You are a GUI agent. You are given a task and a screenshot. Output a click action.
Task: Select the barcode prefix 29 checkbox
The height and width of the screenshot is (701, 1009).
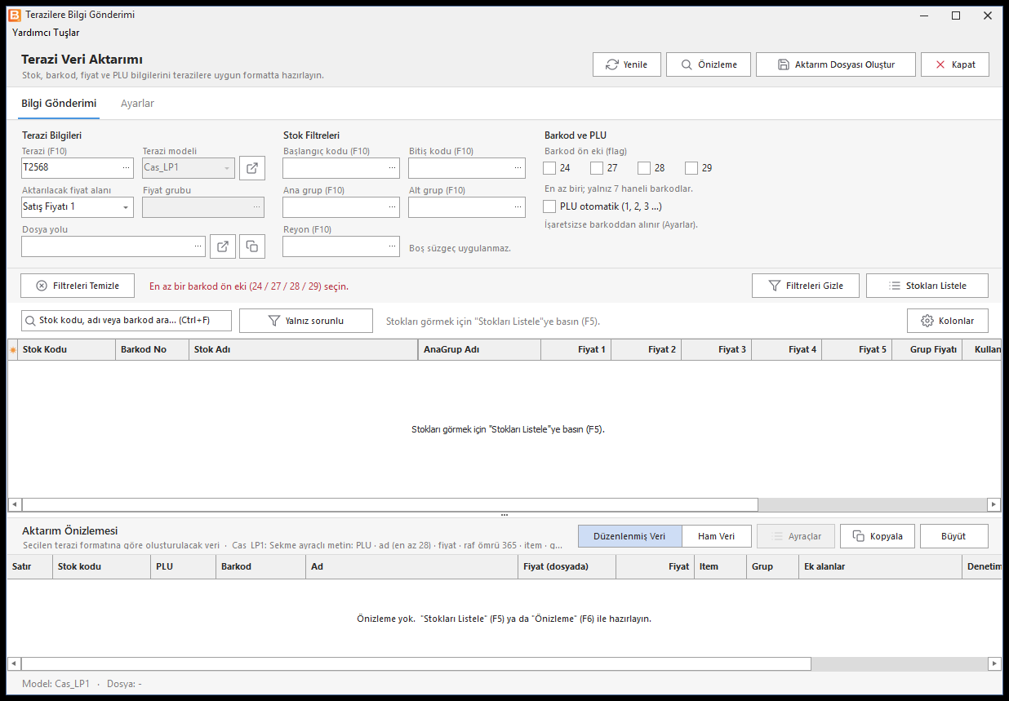click(x=691, y=168)
